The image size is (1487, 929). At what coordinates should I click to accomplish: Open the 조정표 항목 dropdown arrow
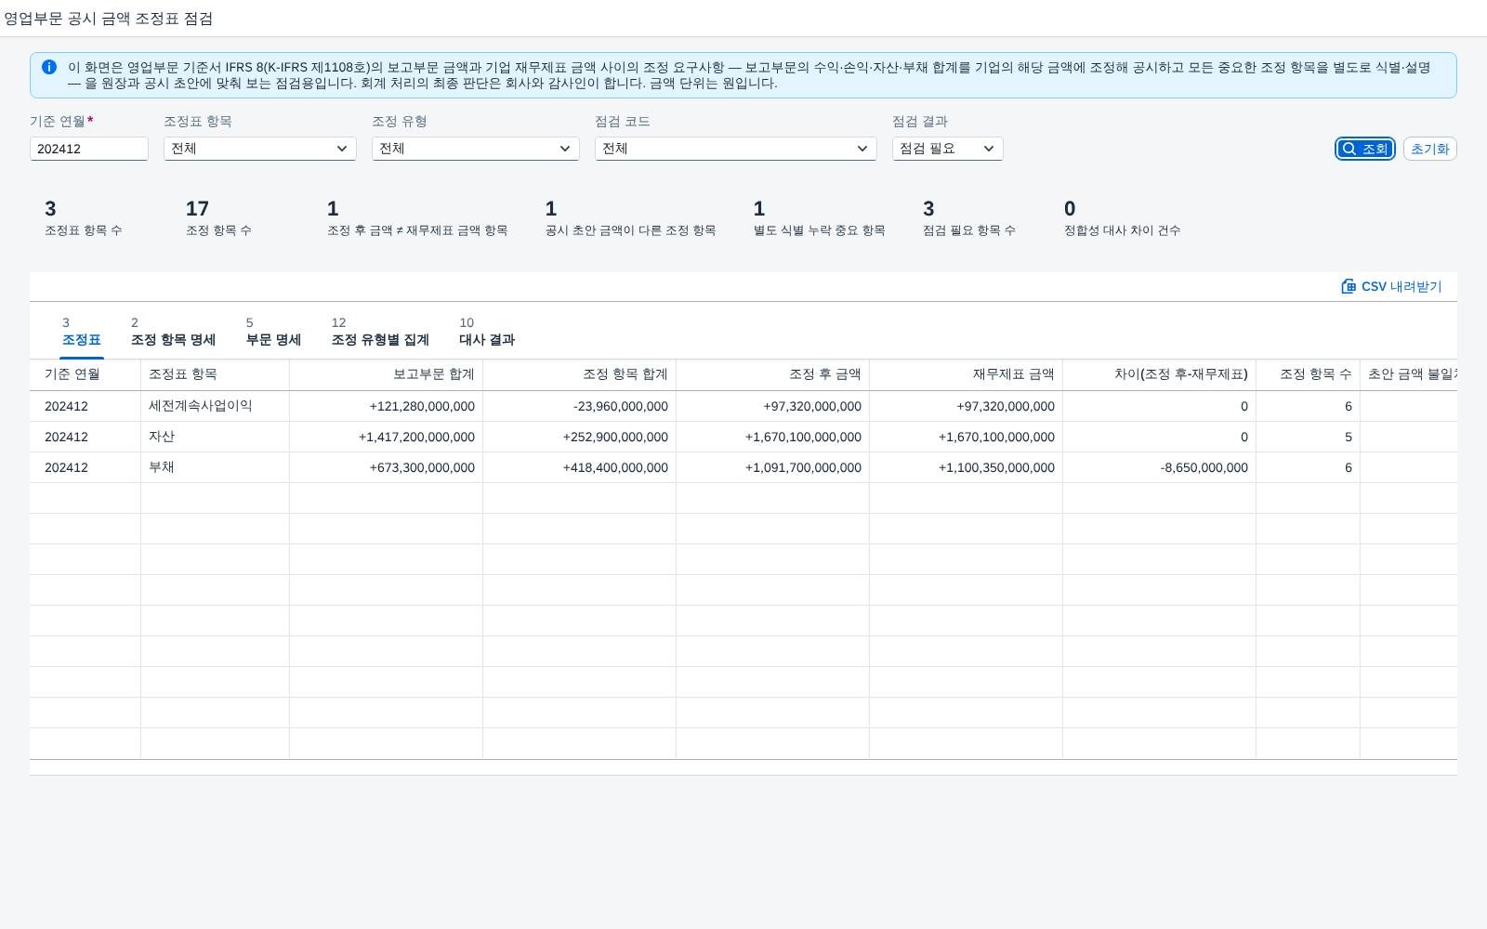coord(342,149)
